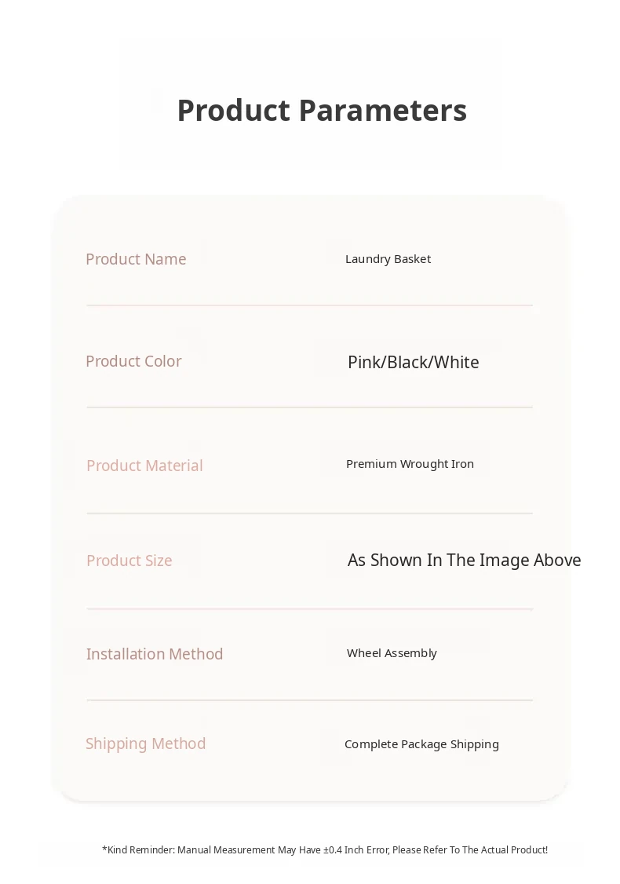Click the divider line under Product Material
620x884 pixels.
pos(309,513)
